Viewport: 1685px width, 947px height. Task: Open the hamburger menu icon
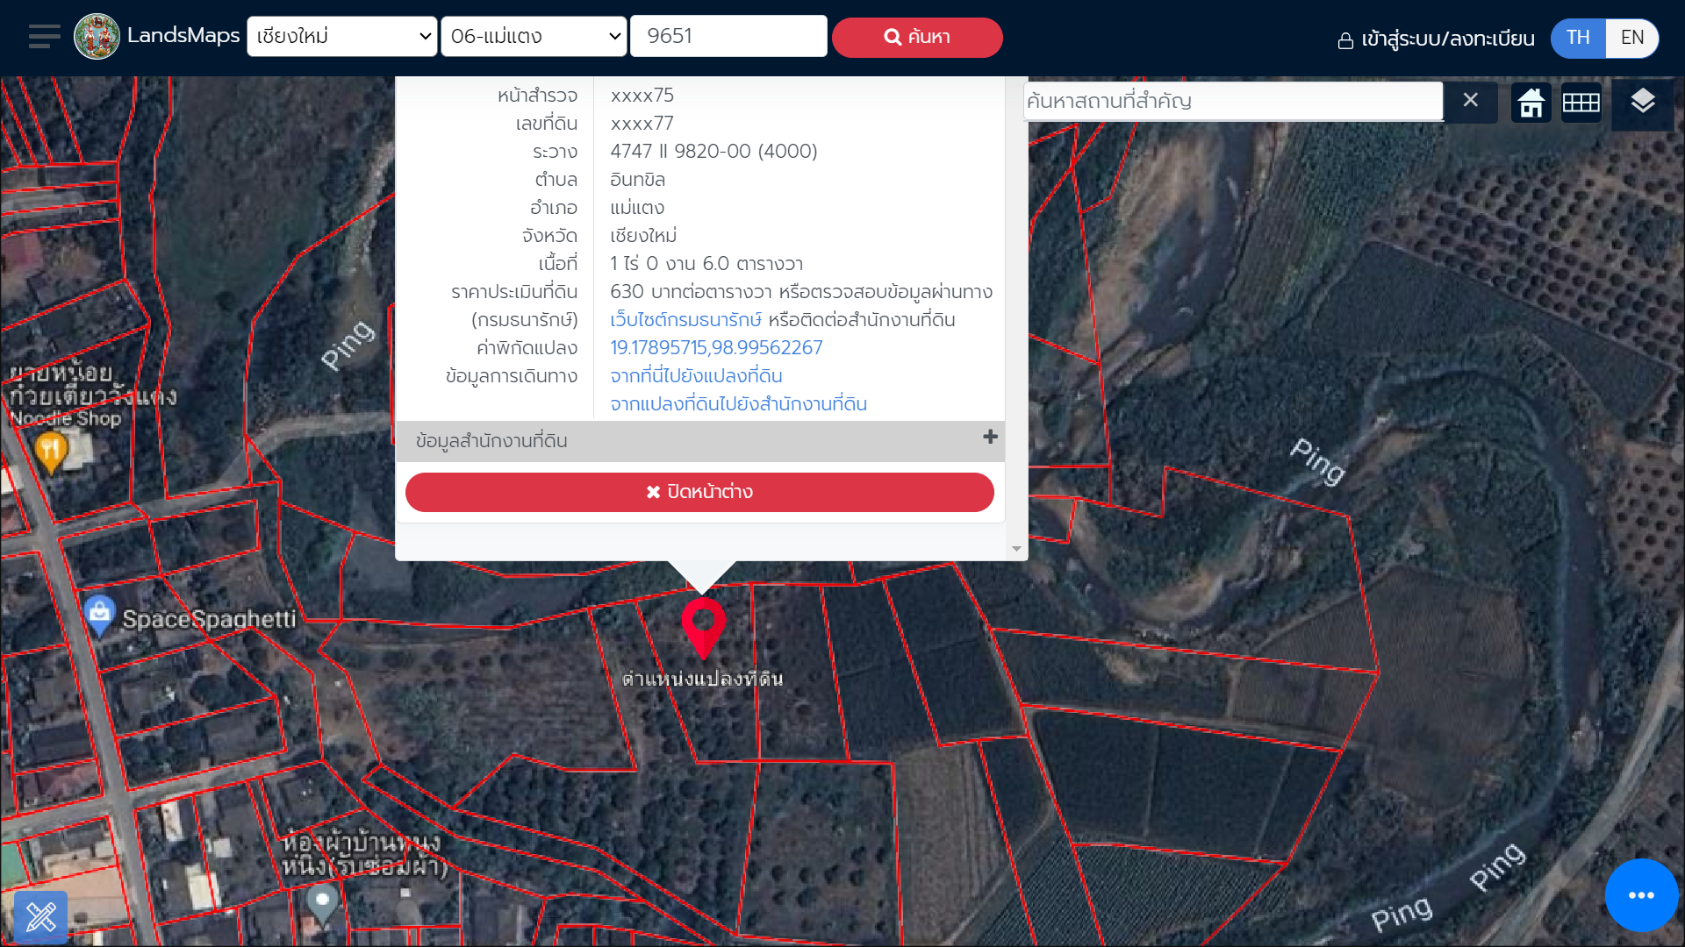point(44,37)
